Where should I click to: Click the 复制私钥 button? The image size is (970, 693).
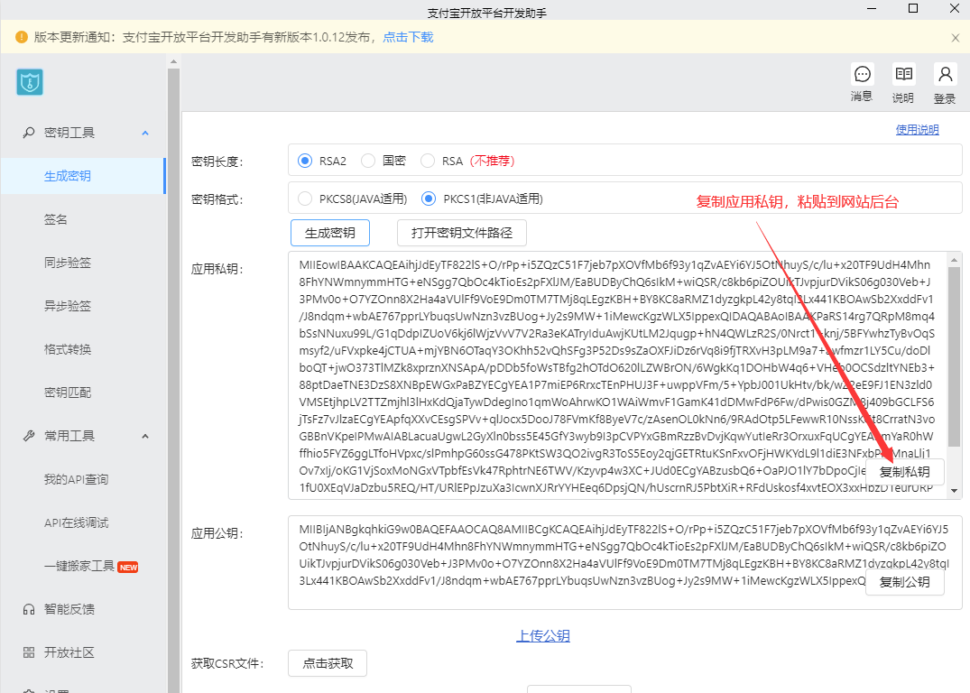pos(904,472)
